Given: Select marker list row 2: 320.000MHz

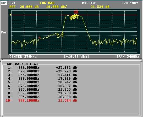Looking at the screenshot, I should 42,71.
